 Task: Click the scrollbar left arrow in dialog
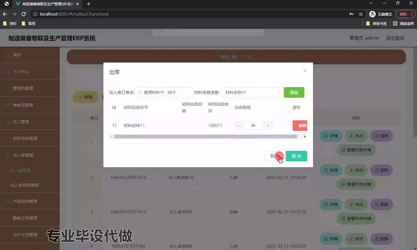tap(111, 137)
